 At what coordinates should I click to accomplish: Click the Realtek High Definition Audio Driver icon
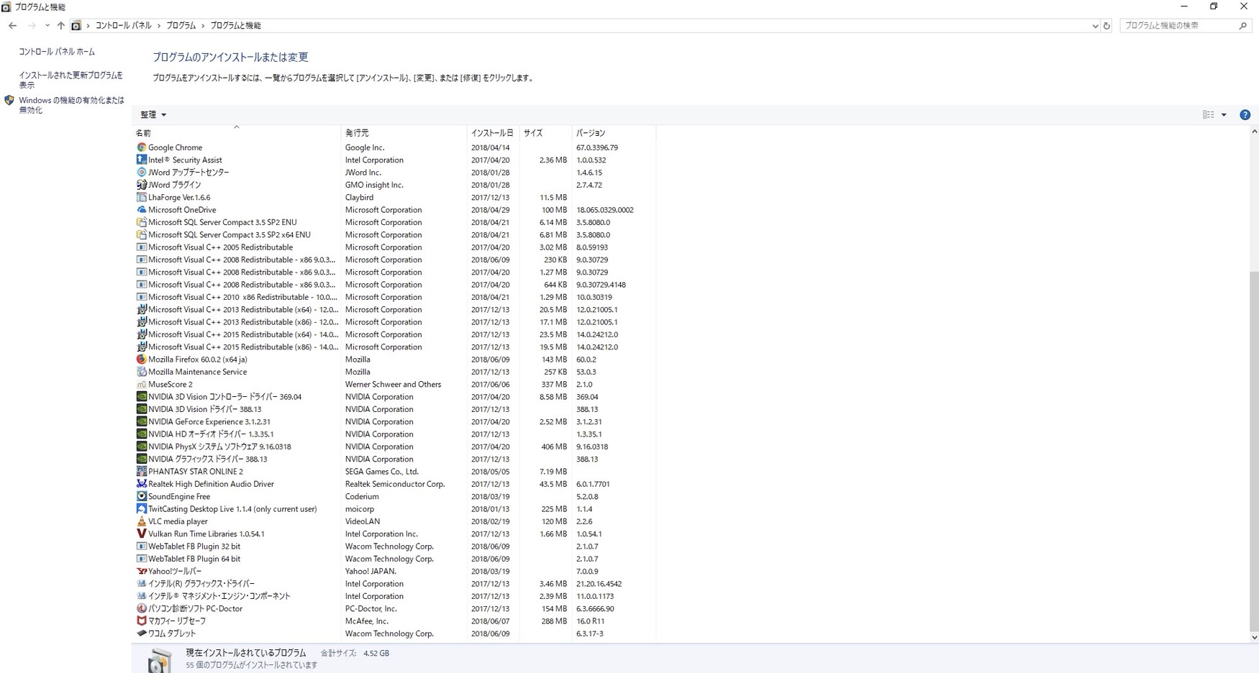tap(142, 484)
